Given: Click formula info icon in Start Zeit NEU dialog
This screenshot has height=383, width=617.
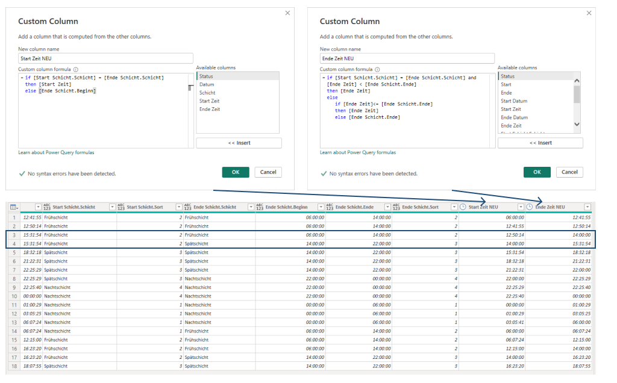Looking at the screenshot, I should tap(76, 69).
